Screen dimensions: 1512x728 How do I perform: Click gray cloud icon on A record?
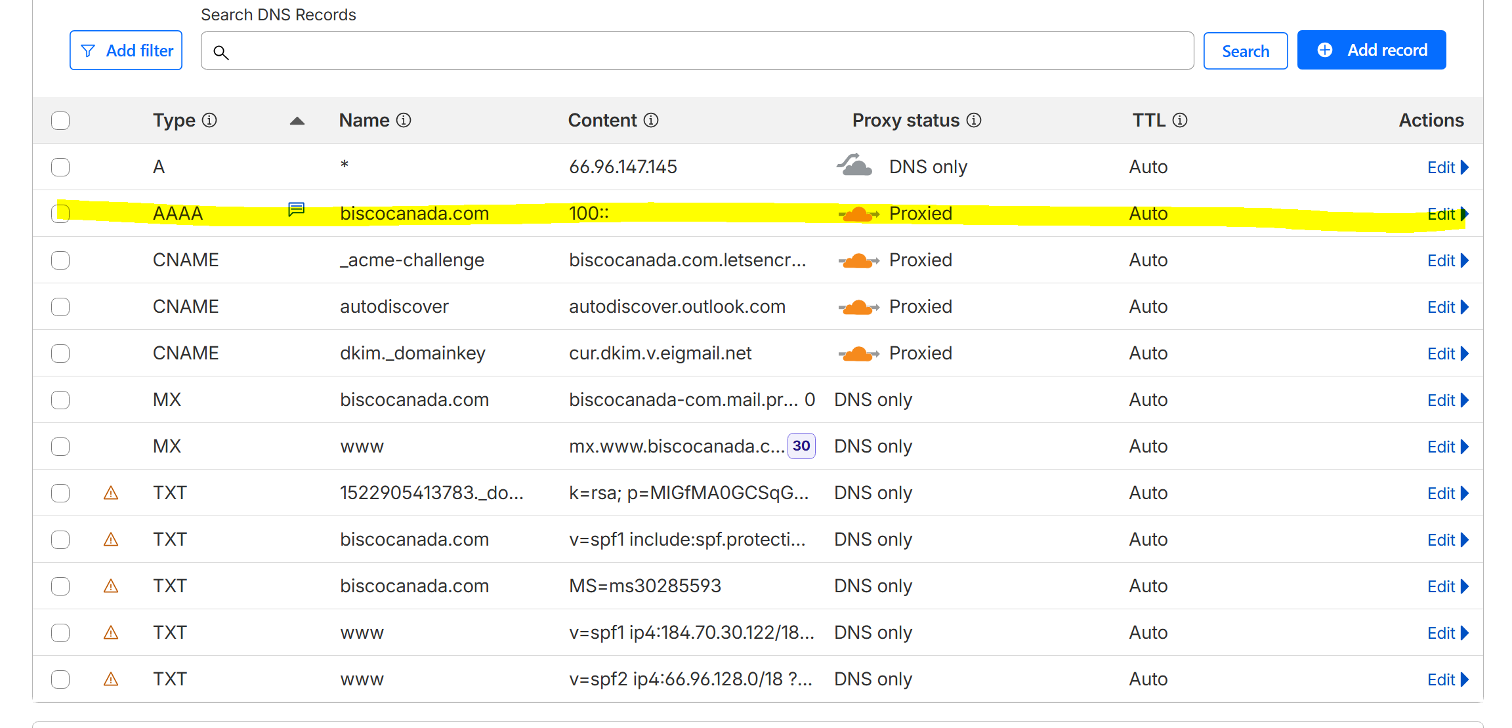pyautogui.click(x=854, y=165)
